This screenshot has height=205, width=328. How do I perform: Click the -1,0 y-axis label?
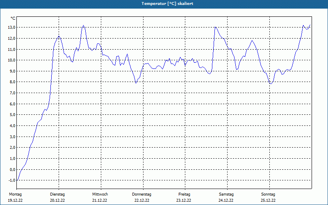[12, 180]
